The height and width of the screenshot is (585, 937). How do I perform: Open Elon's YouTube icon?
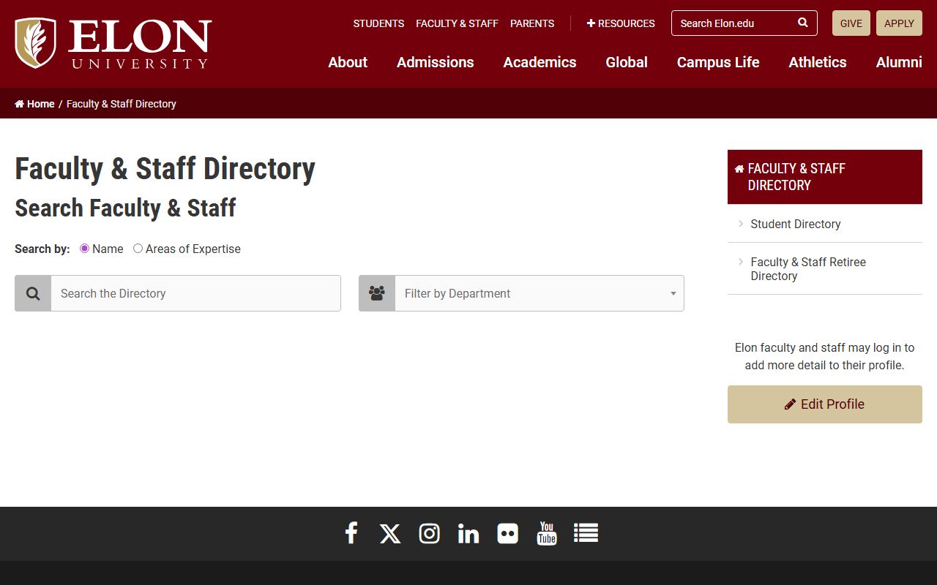(x=547, y=533)
